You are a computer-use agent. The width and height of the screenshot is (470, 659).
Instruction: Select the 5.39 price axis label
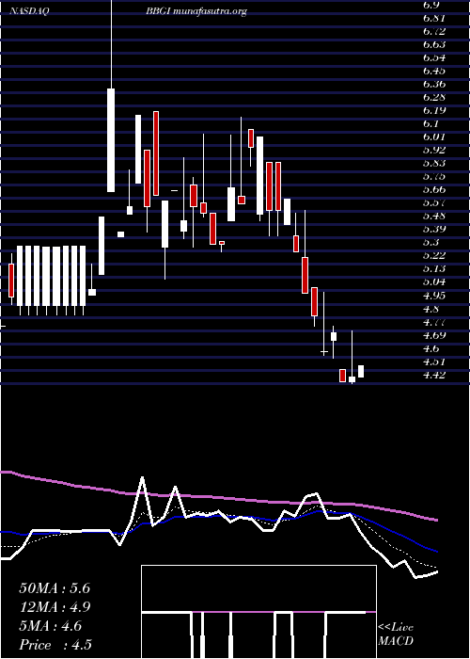[434, 229]
